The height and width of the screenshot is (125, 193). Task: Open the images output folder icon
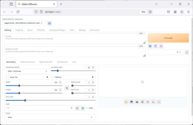point(126,102)
